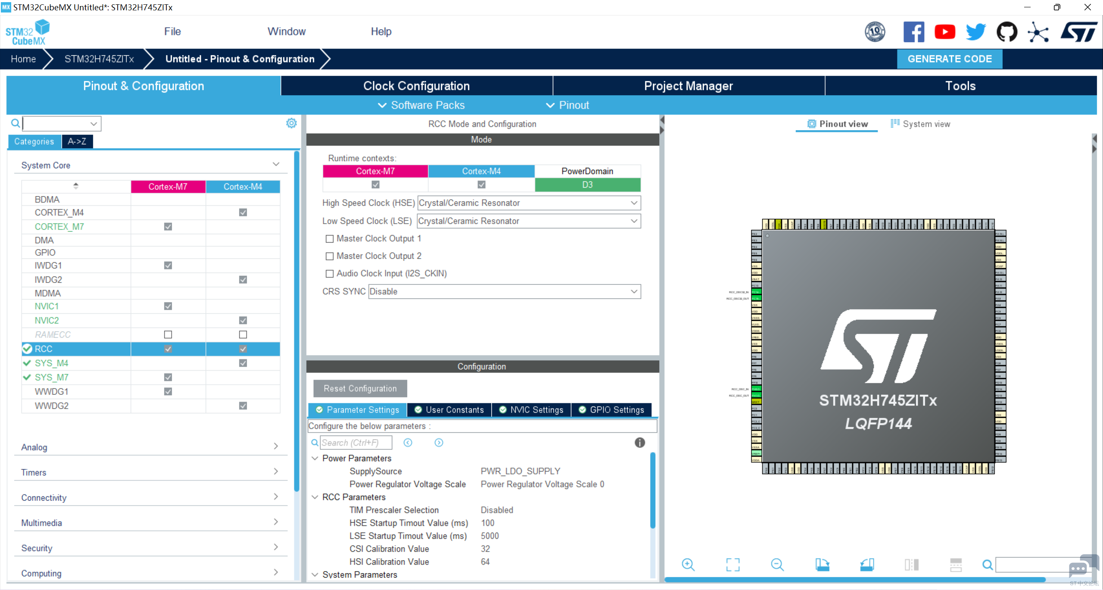1103x590 pixels.
Task: Open the ST YouTube channel icon
Action: 944,32
